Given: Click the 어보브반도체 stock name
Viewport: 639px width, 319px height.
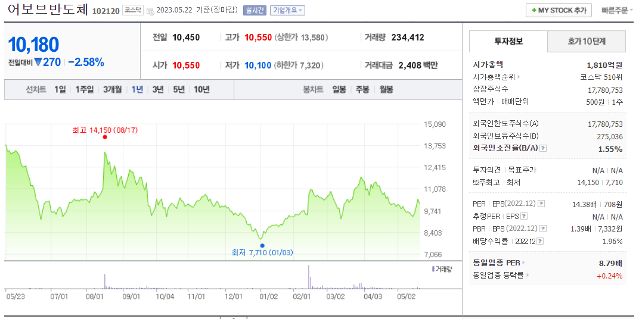Looking at the screenshot, I should (47, 10).
